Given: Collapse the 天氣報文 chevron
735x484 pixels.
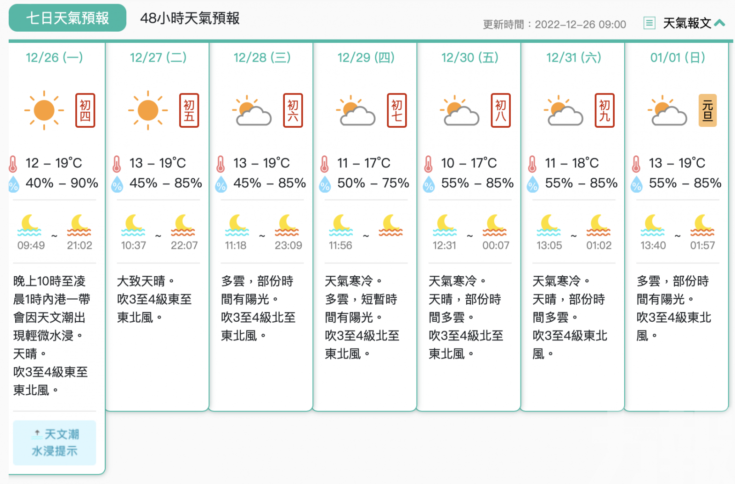Looking at the screenshot, I should pyautogui.click(x=720, y=23).
